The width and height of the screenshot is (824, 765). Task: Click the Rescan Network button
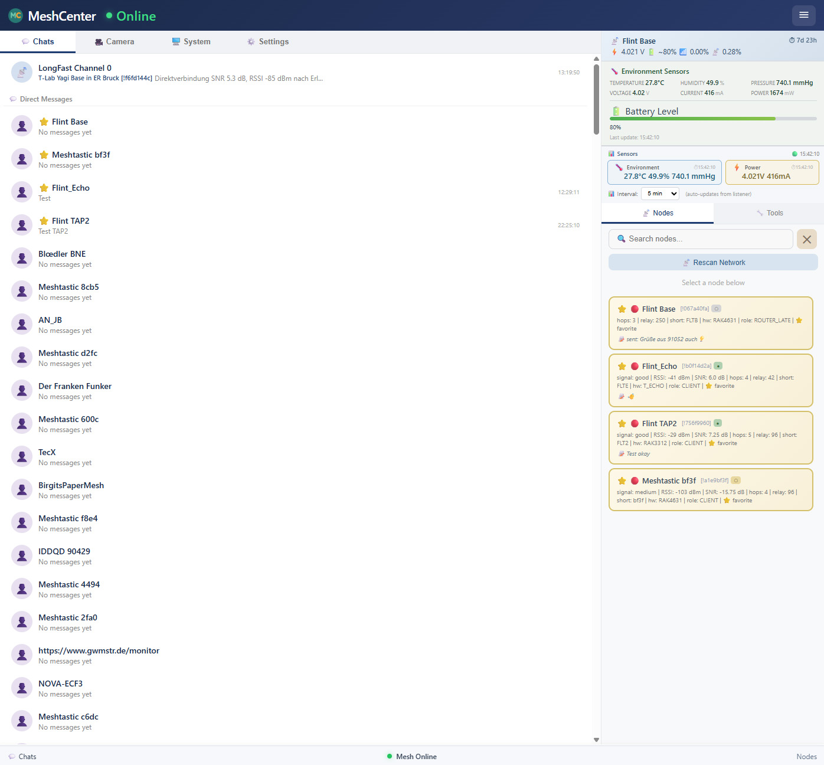(x=713, y=262)
